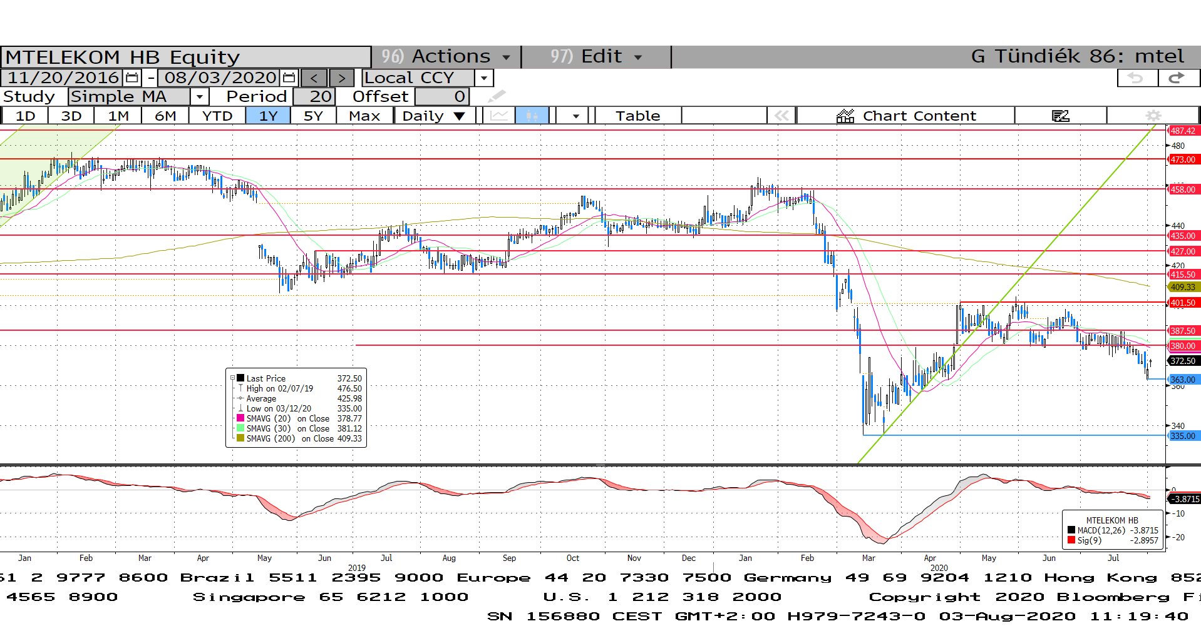Open chart settings gear icon
Viewport: 1201px width, 641px height.
[1153, 116]
